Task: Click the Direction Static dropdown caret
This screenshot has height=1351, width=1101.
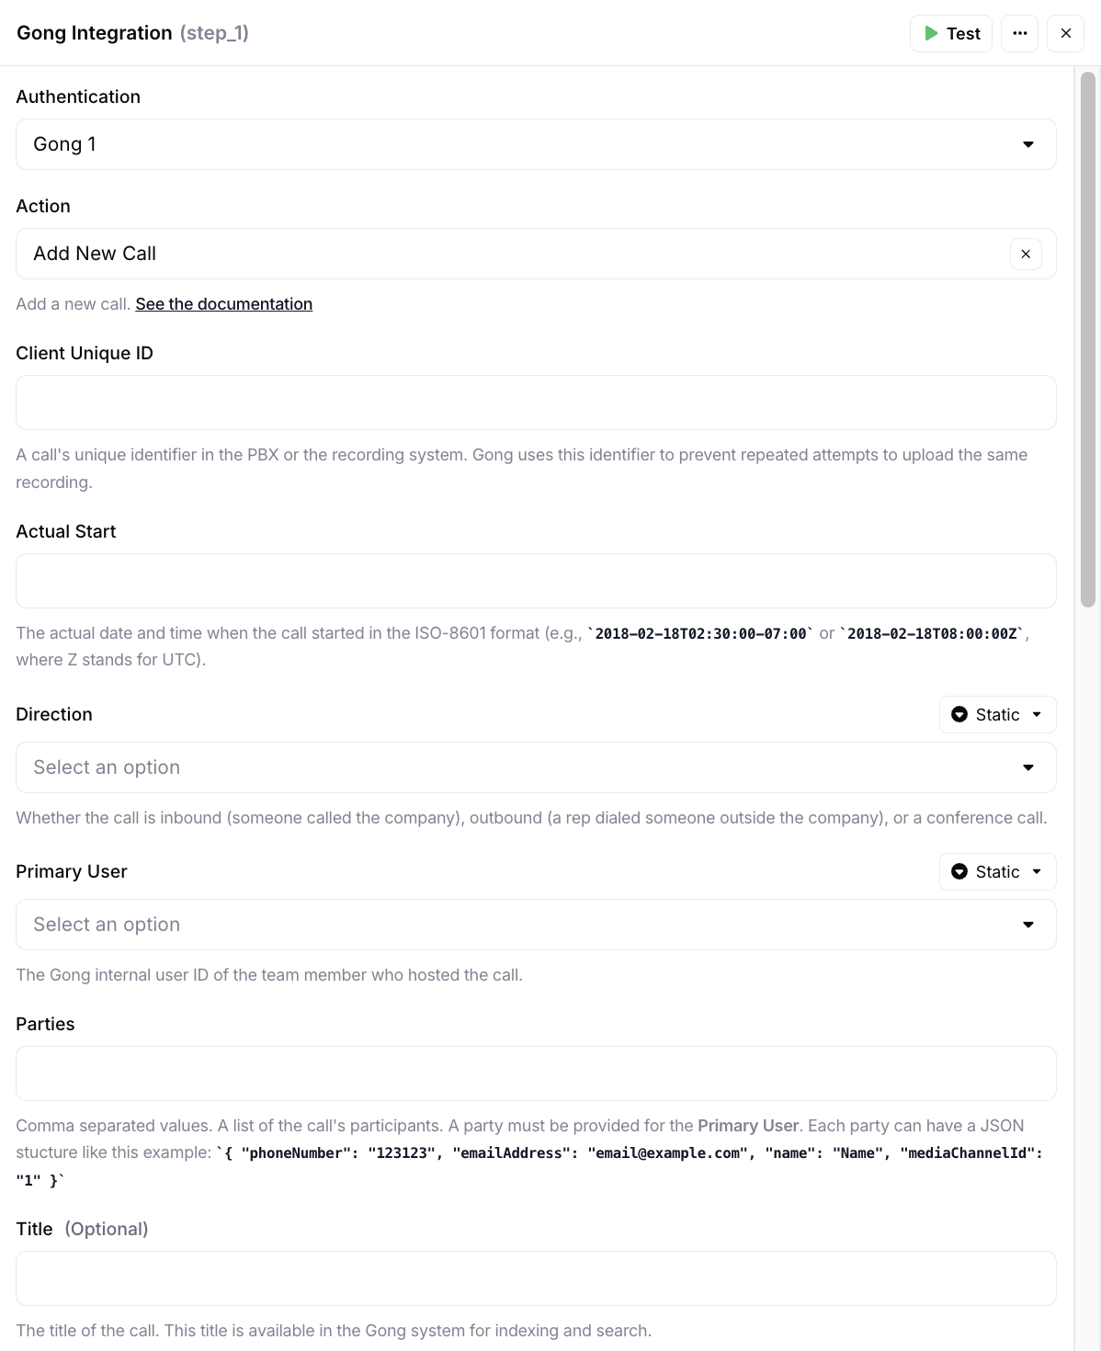Action: click(1038, 715)
